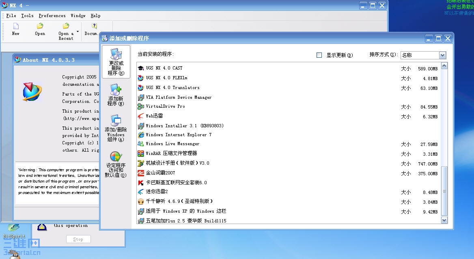The image size is (474, 259).
Task: Open the Window menu in NX
Action: click(x=78, y=15)
